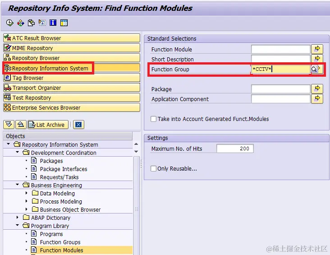The image size is (330, 255).
Task: Click the table layout toolbar icon
Action: pos(64,23)
